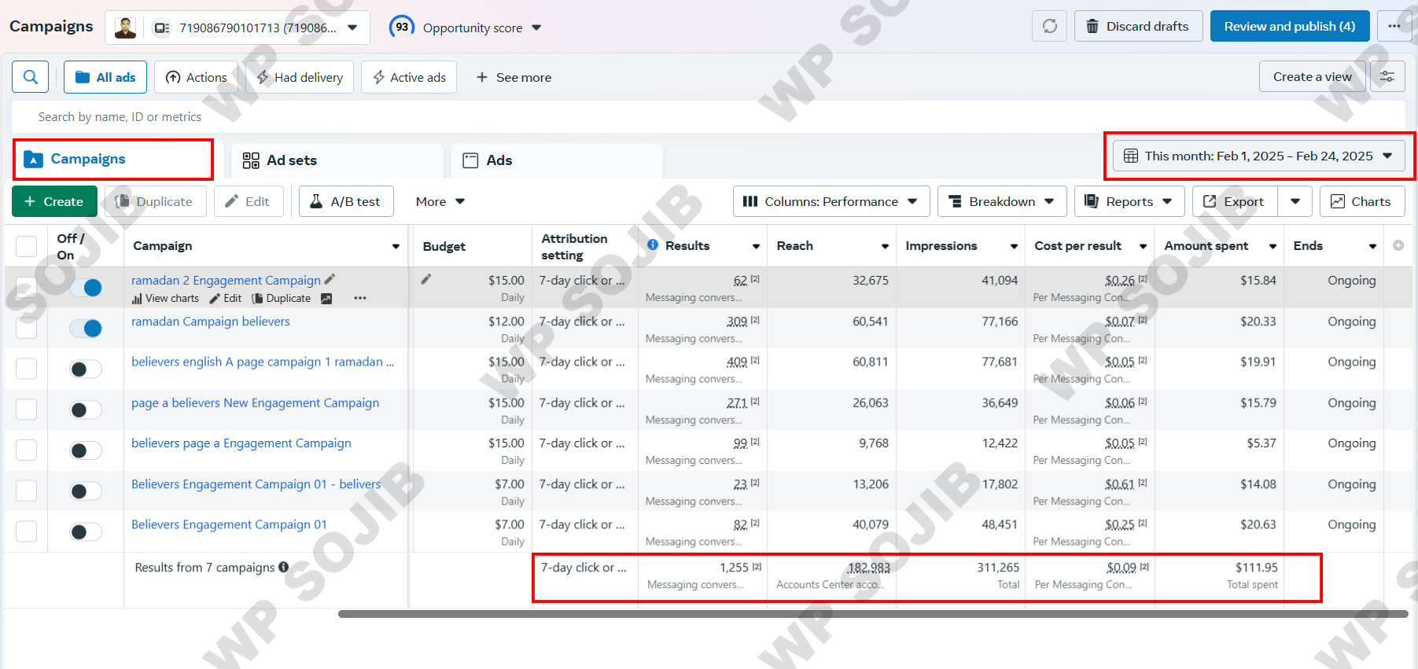Screen dimensions: 1418x669
Task: Open the Breakdown dropdown
Action: click(1002, 201)
